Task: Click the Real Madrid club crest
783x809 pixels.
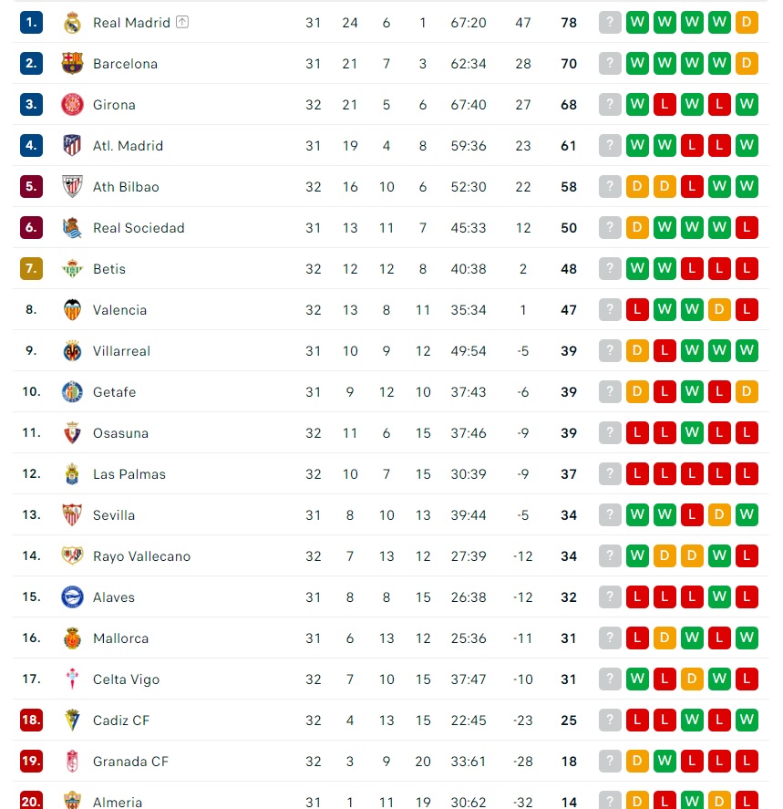Action: click(x=72, y=23)
